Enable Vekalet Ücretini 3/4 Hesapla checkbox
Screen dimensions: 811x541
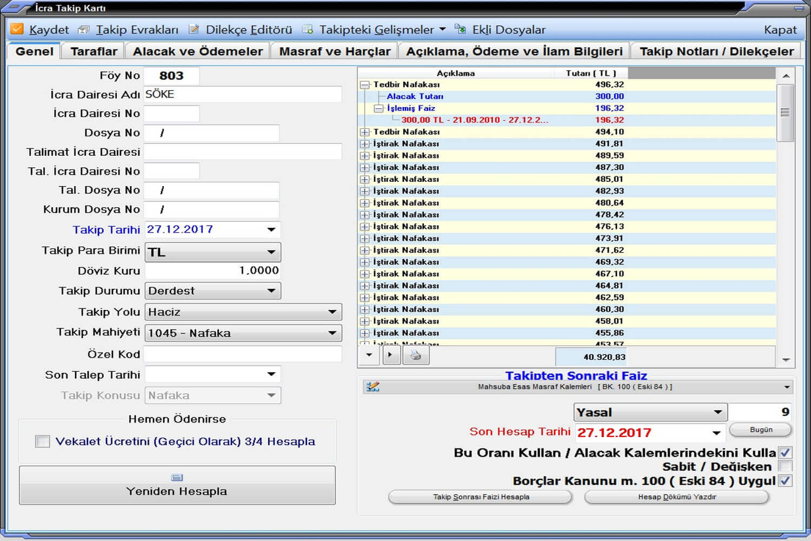click(42, 441)
